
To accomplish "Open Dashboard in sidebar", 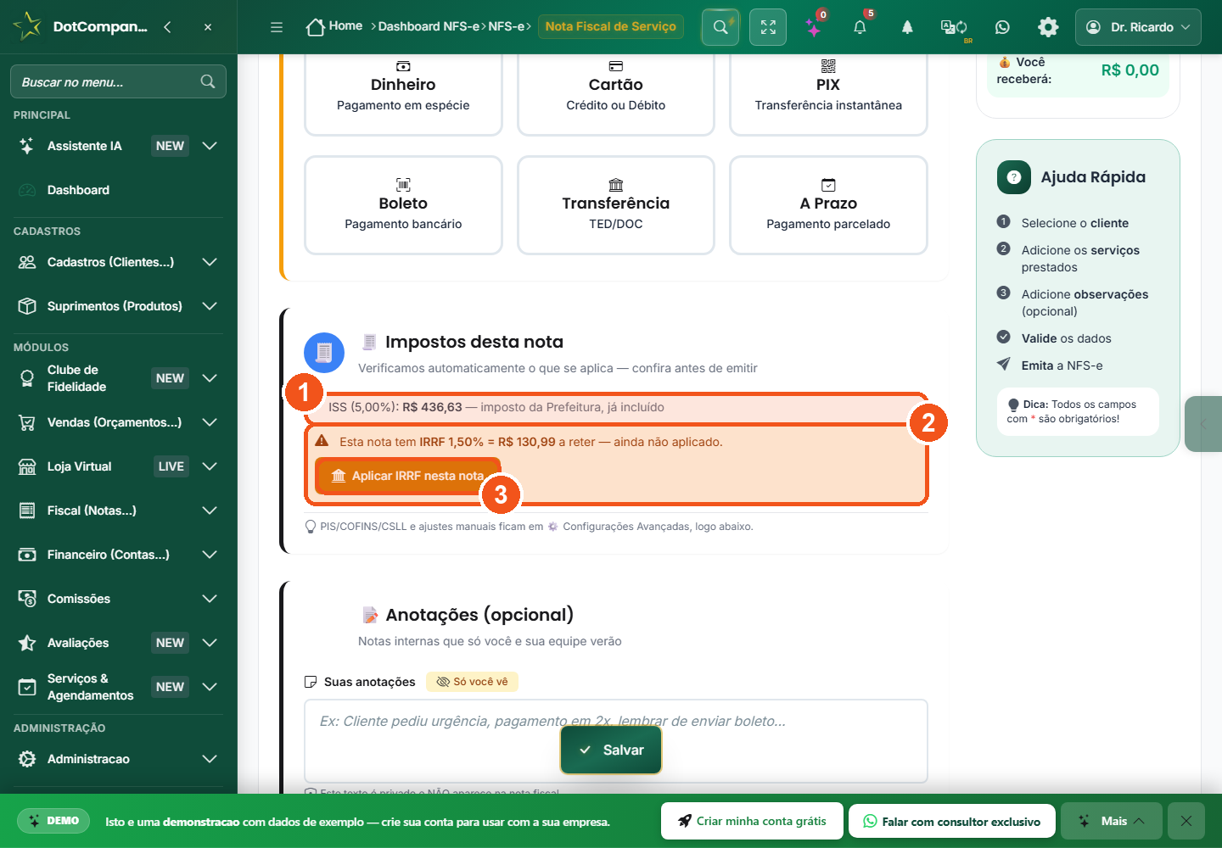I will pyautogui.click(x=78, y=190).
